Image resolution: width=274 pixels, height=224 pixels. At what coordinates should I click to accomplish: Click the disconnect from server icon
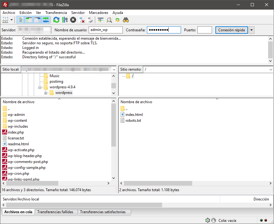(x=82, y=20)
